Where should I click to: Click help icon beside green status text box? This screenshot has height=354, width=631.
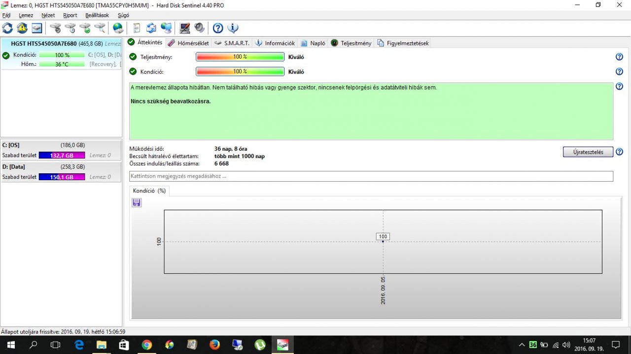[x=619, y=87]
